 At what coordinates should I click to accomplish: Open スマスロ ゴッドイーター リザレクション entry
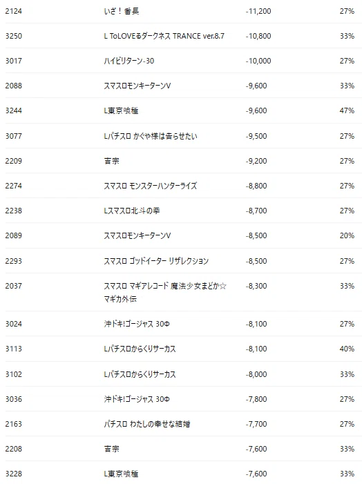coord(156,261)
